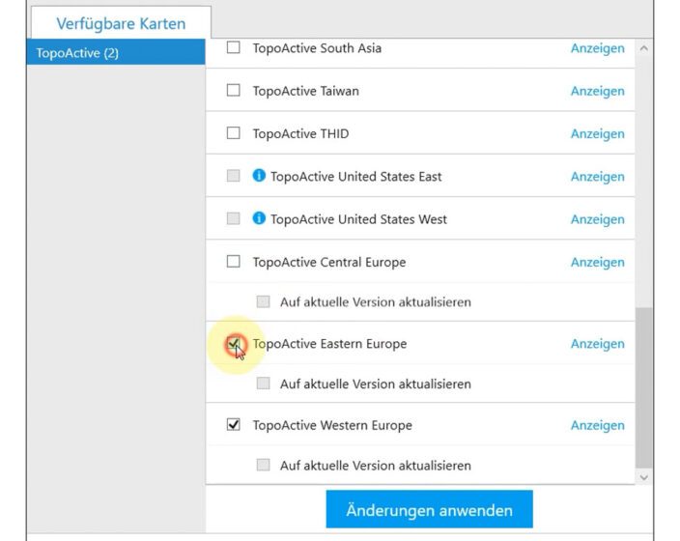Check the TopoActive South Asia checkbox
680x541 pixels.
point(234,47)
